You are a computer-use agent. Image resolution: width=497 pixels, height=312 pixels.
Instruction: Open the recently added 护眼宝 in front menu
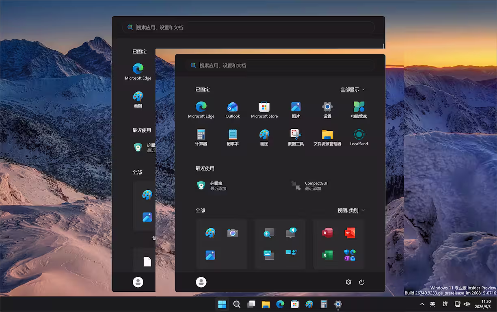tap(211, 186)
